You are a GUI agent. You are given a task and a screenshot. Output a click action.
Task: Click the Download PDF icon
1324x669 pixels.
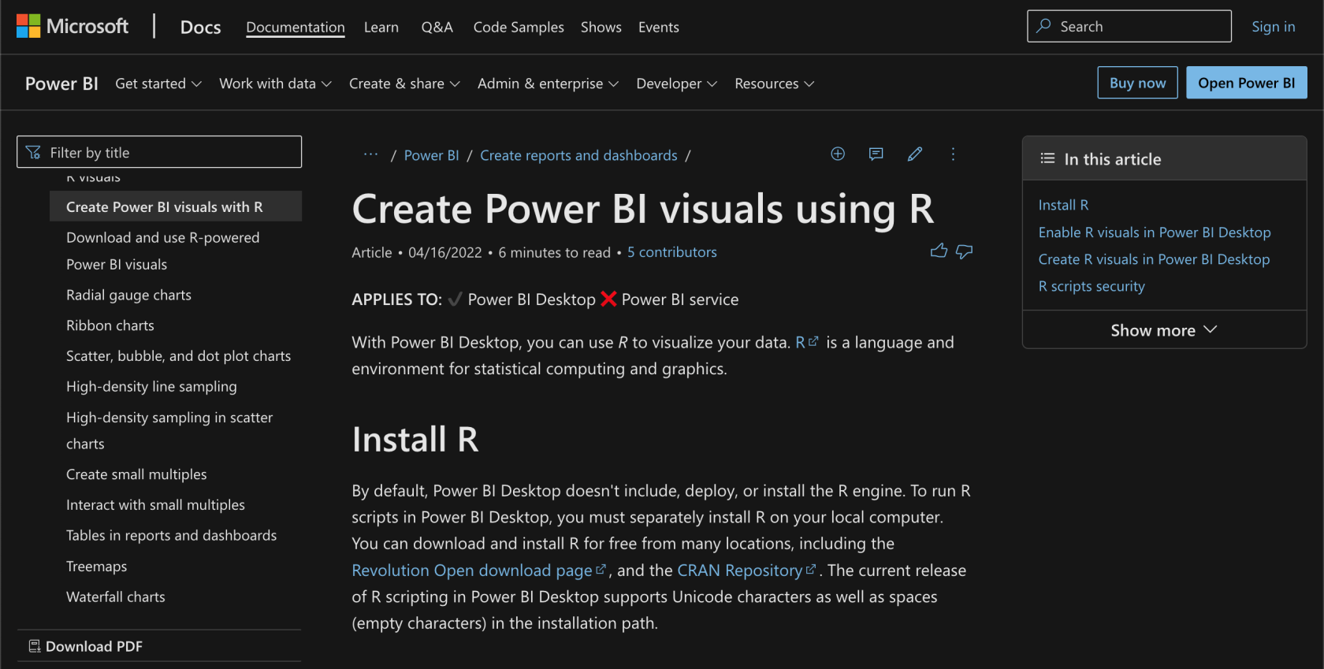tap(35, 646)
